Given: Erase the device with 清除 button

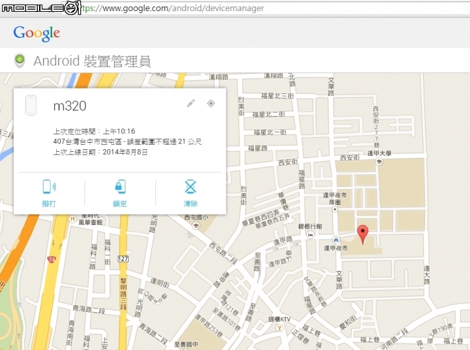Looking at the screenshot, I should [191, 194].
